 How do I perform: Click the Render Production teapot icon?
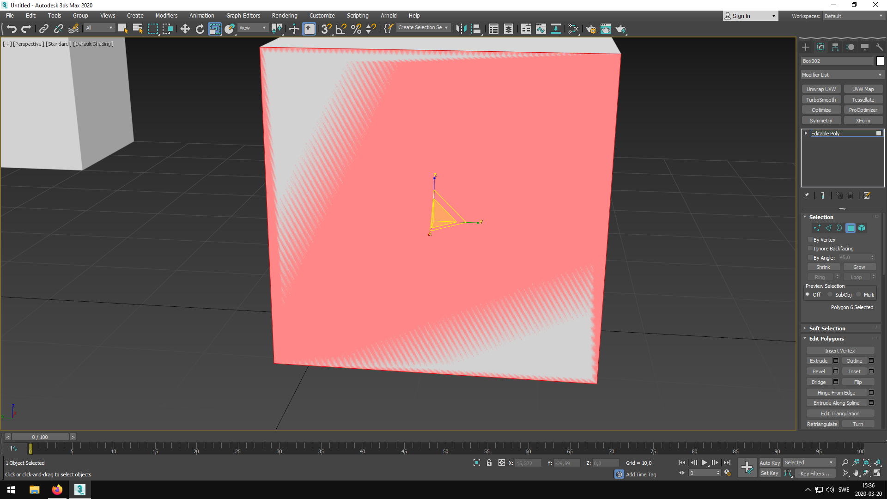point(621,29)
